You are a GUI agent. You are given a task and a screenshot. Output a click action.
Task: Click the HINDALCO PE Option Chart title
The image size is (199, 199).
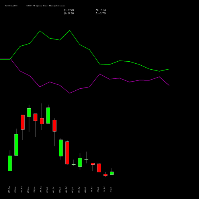[x=35, y=6]
